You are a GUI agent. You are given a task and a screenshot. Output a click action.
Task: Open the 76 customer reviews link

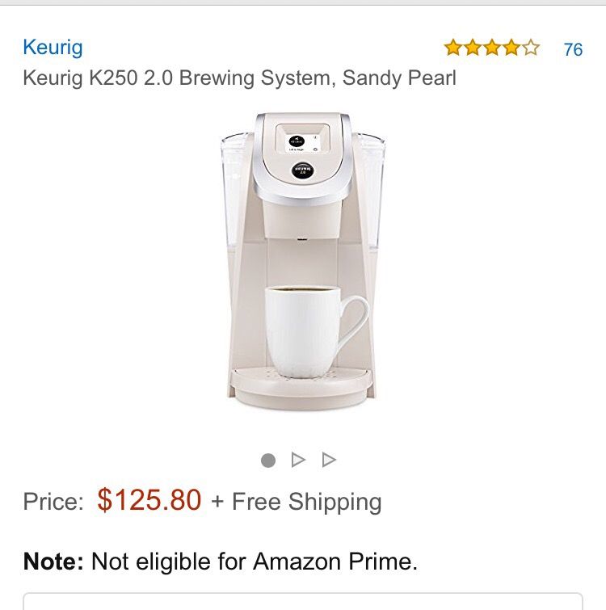tap(573, 50)
